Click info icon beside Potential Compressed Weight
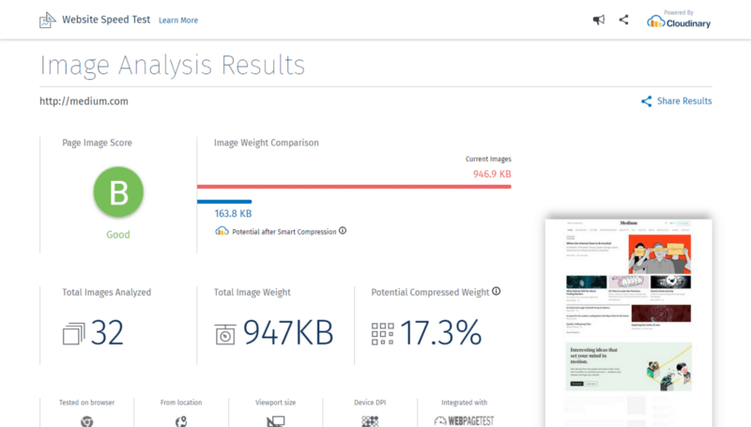The width and height of the screenshot is (751, 427). pyautogui.click(x=497, y=291)
